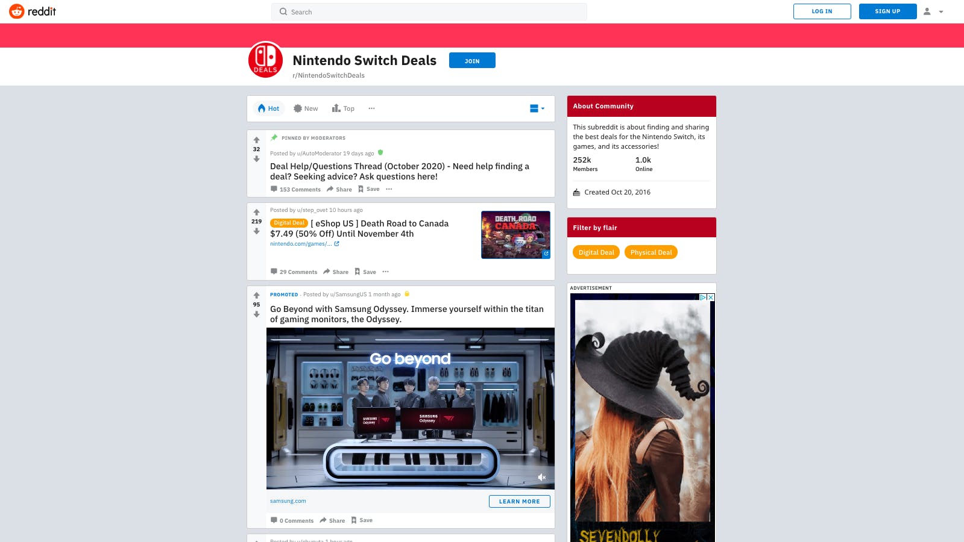
Task: Click the SIGN UP button
Action: coord(887,11)
